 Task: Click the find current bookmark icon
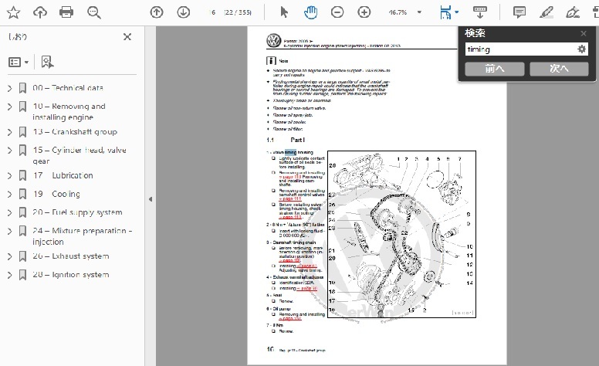pyautogui.click(x=47, y=62)
